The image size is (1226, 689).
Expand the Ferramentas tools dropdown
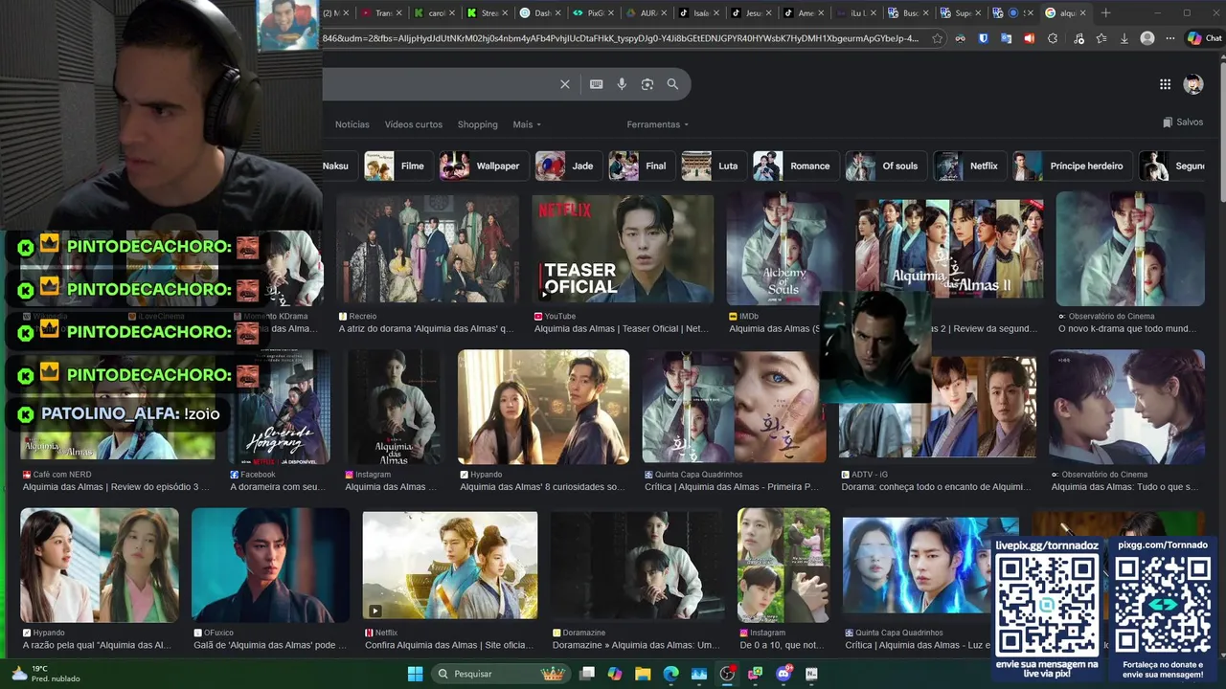pos(658,124)
